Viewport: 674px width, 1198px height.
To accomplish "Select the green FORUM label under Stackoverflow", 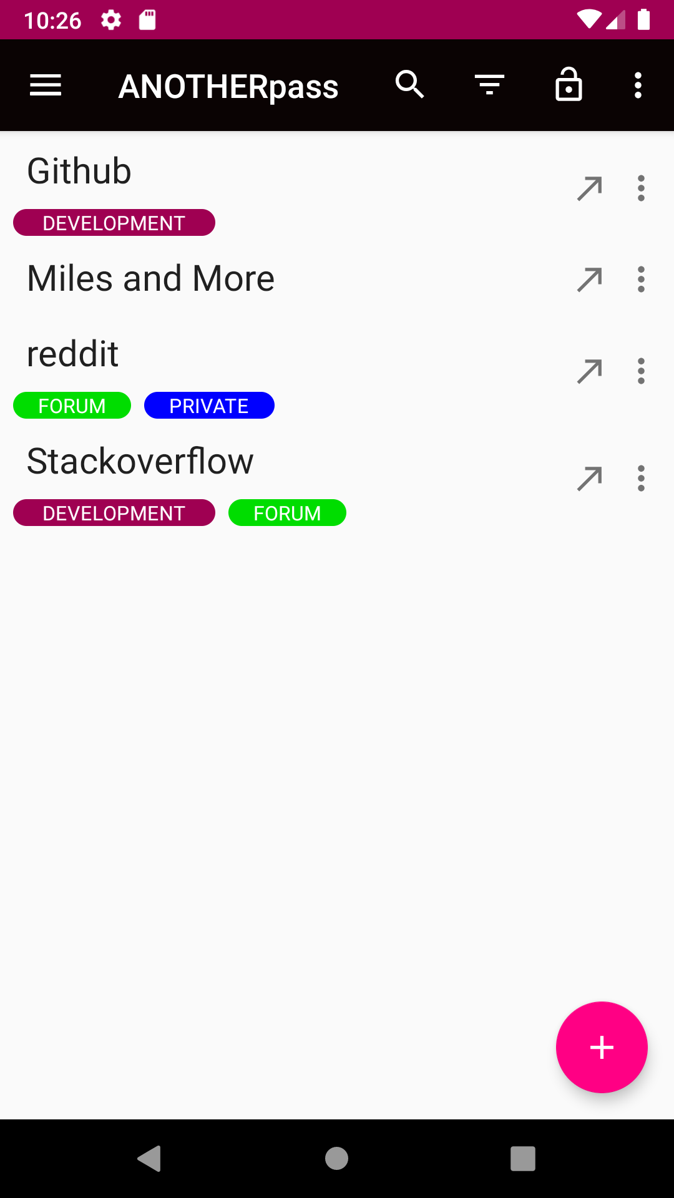I will pyautogui.click(x=287, y=513).
